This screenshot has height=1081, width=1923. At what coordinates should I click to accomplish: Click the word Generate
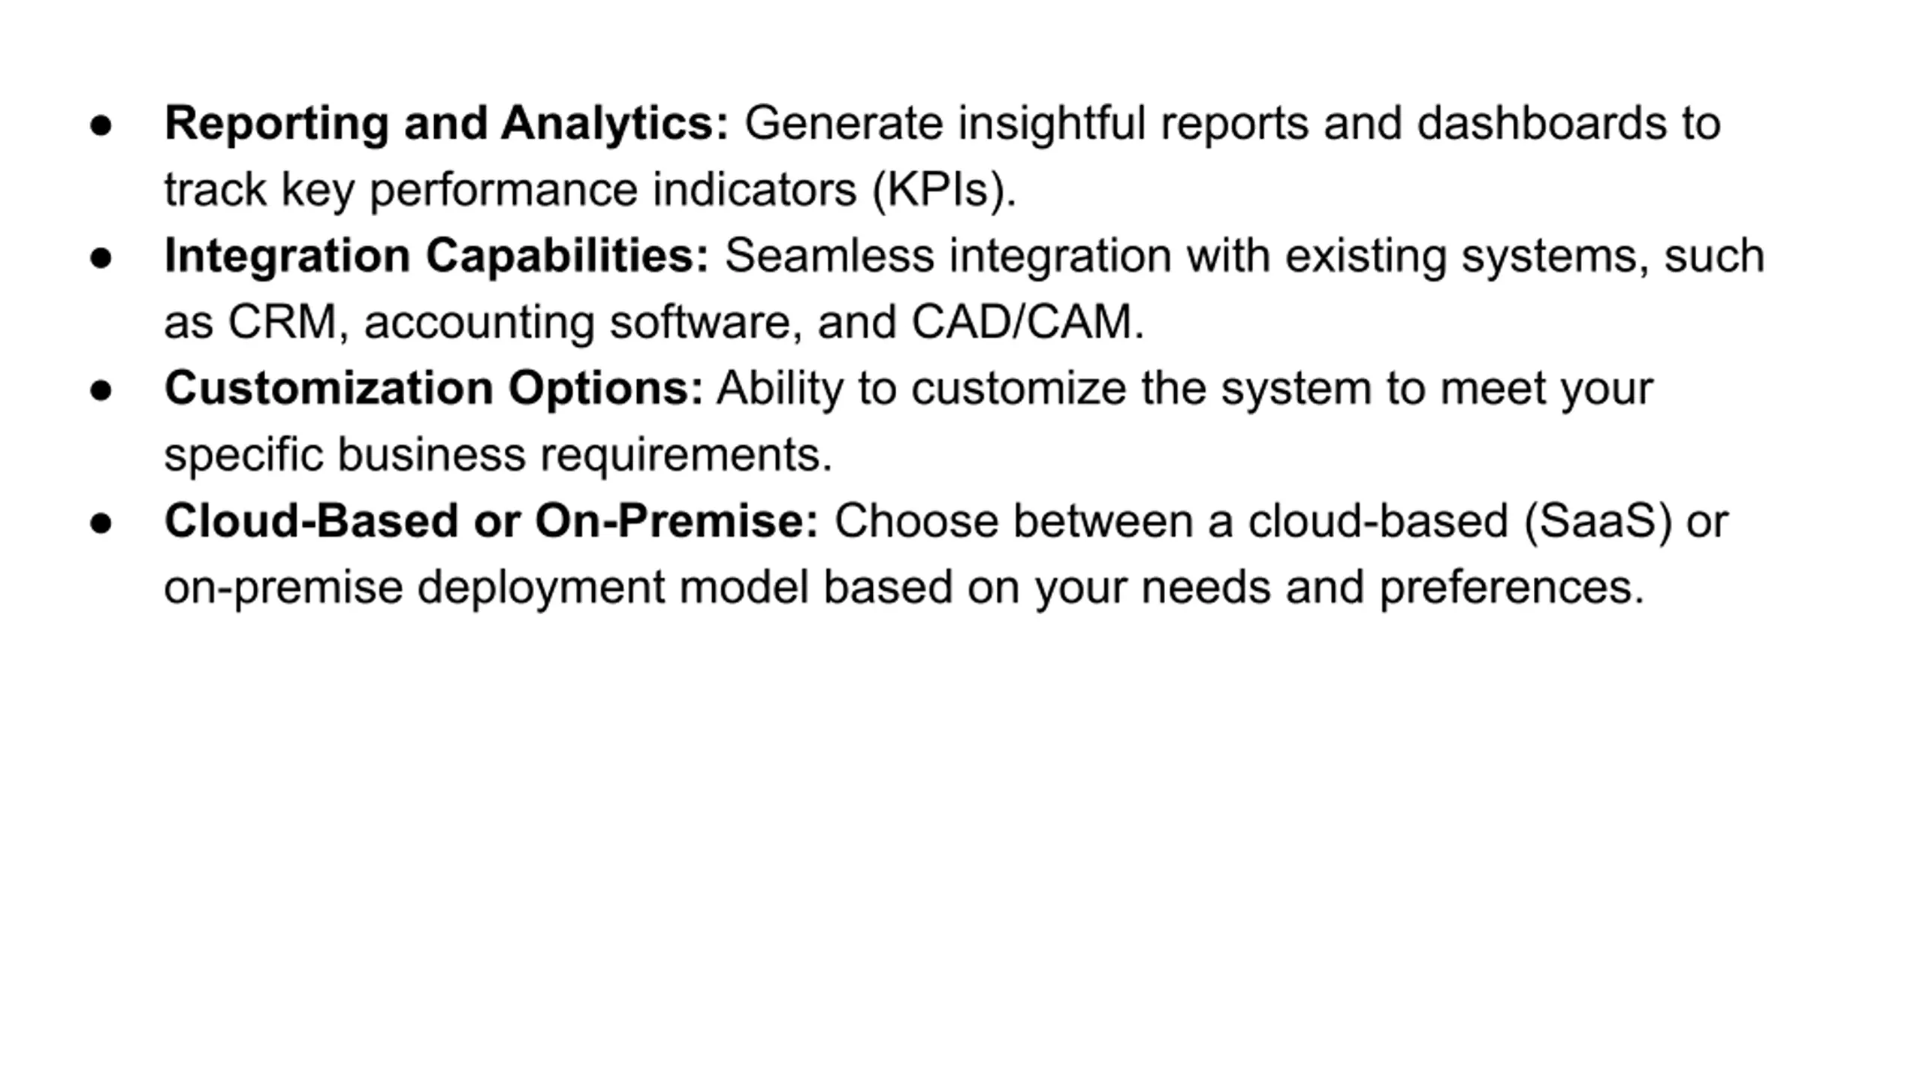point(844,123)
